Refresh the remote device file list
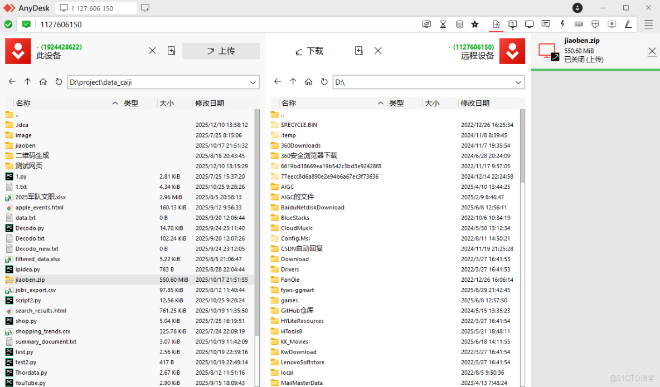Viewport: 660px width, 387px height. point(324,81)
